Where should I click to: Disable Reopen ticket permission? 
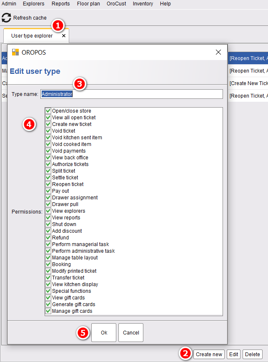click(x=48, y=184)
